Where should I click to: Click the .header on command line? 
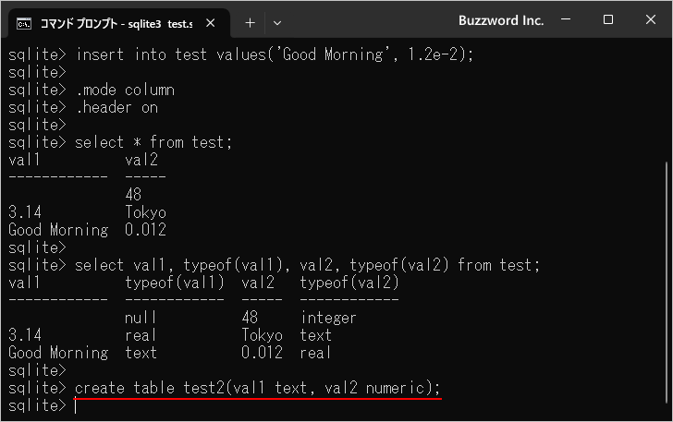116,107
